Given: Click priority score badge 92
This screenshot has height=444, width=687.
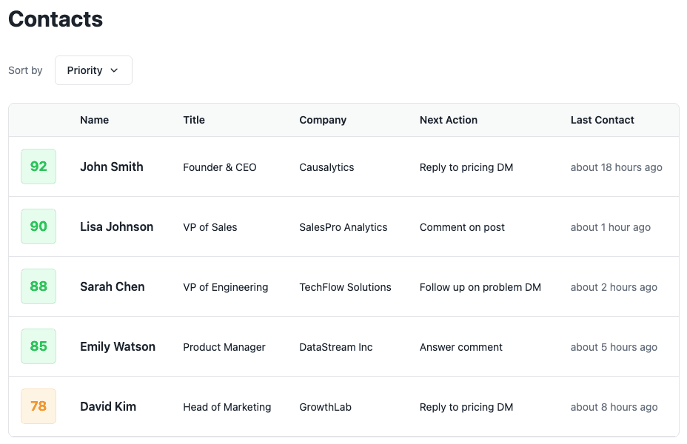Looking at the screenshot, I should click(38, 166).
